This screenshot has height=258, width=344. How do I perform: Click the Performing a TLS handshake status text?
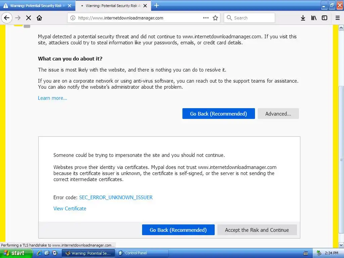[x=58, y=245]
